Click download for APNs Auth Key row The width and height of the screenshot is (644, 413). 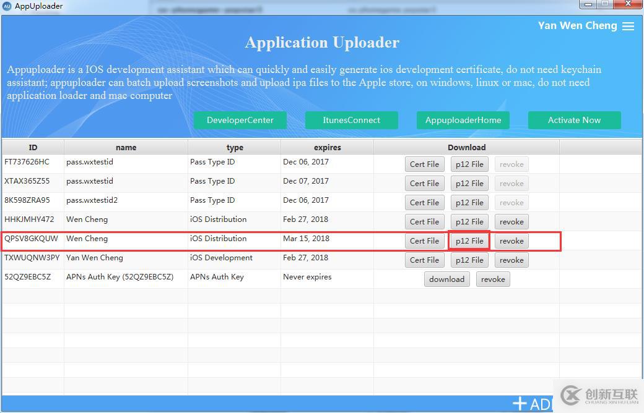click(447, 279)
